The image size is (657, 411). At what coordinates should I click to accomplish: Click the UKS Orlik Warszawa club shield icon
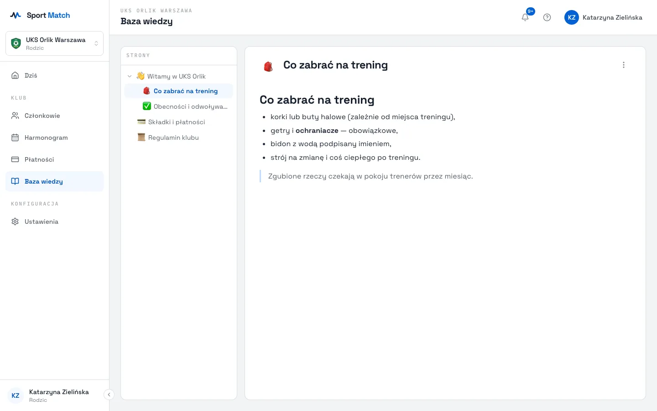pos(16,43)
